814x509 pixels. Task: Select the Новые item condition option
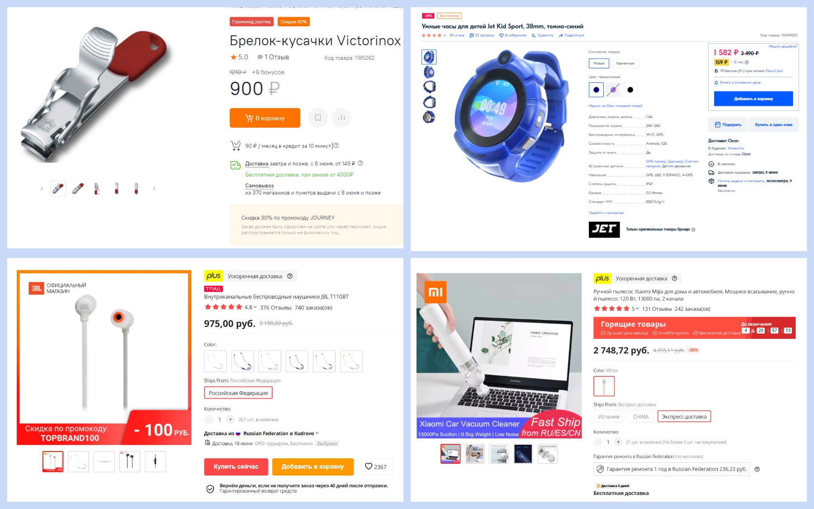click(599, 63)
